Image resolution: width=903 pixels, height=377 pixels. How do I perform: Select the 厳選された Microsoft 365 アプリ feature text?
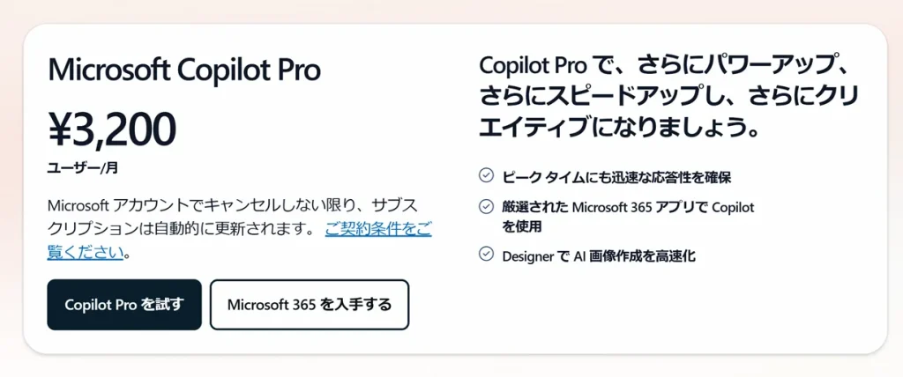628,208
